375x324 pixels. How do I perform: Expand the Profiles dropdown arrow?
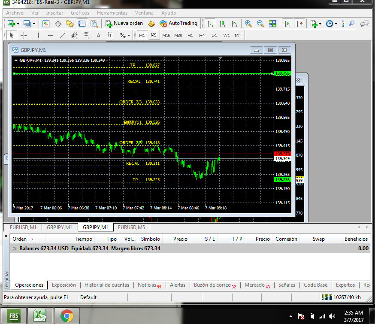34,24
